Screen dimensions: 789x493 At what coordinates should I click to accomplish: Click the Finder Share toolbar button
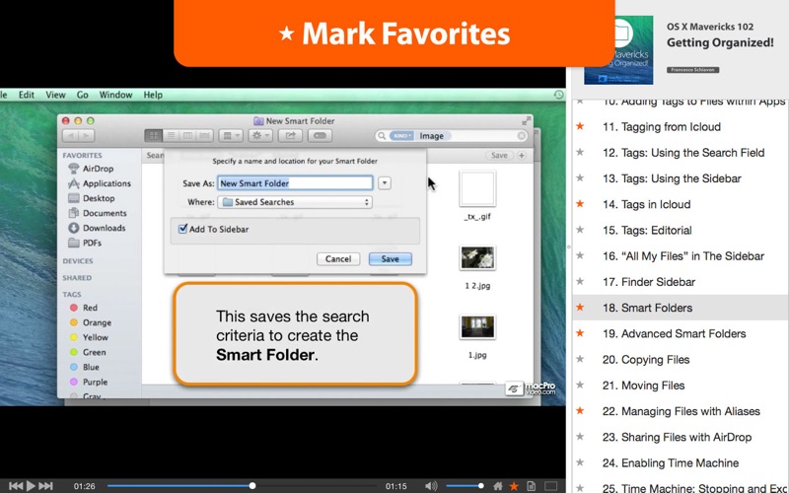pos(290,135)
